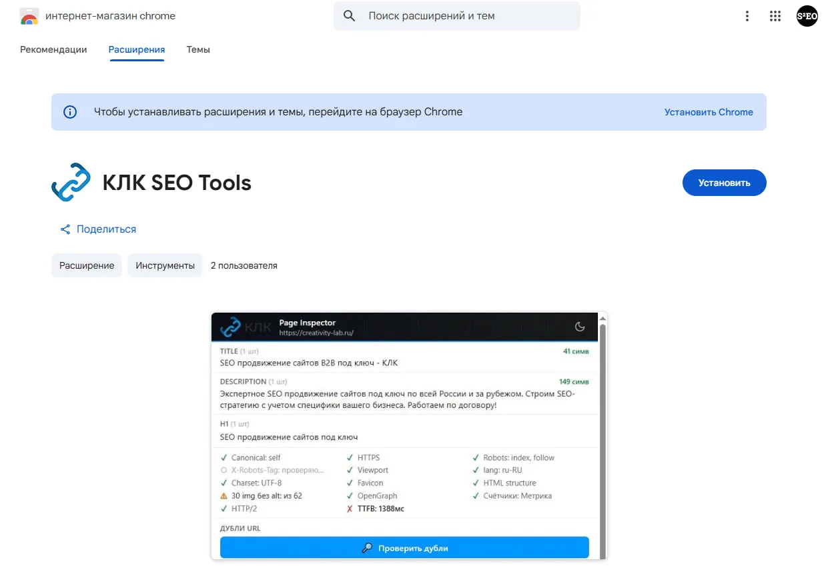Click the 41 симв counter

[x=576, y=351]
